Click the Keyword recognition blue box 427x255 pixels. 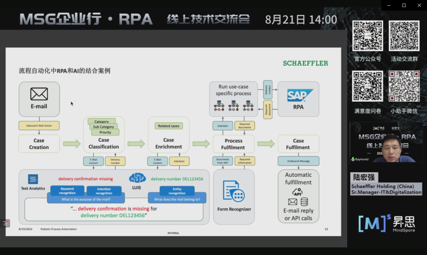(67, 191)
